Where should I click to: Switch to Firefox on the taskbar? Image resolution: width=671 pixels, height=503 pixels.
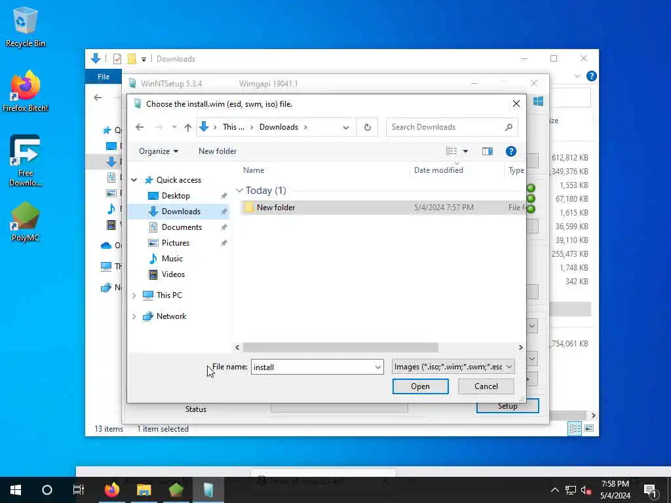point(112,490)
